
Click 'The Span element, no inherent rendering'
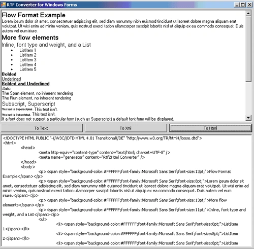click(38, 93)
